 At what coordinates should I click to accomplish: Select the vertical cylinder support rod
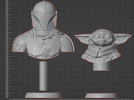[43, 76]
